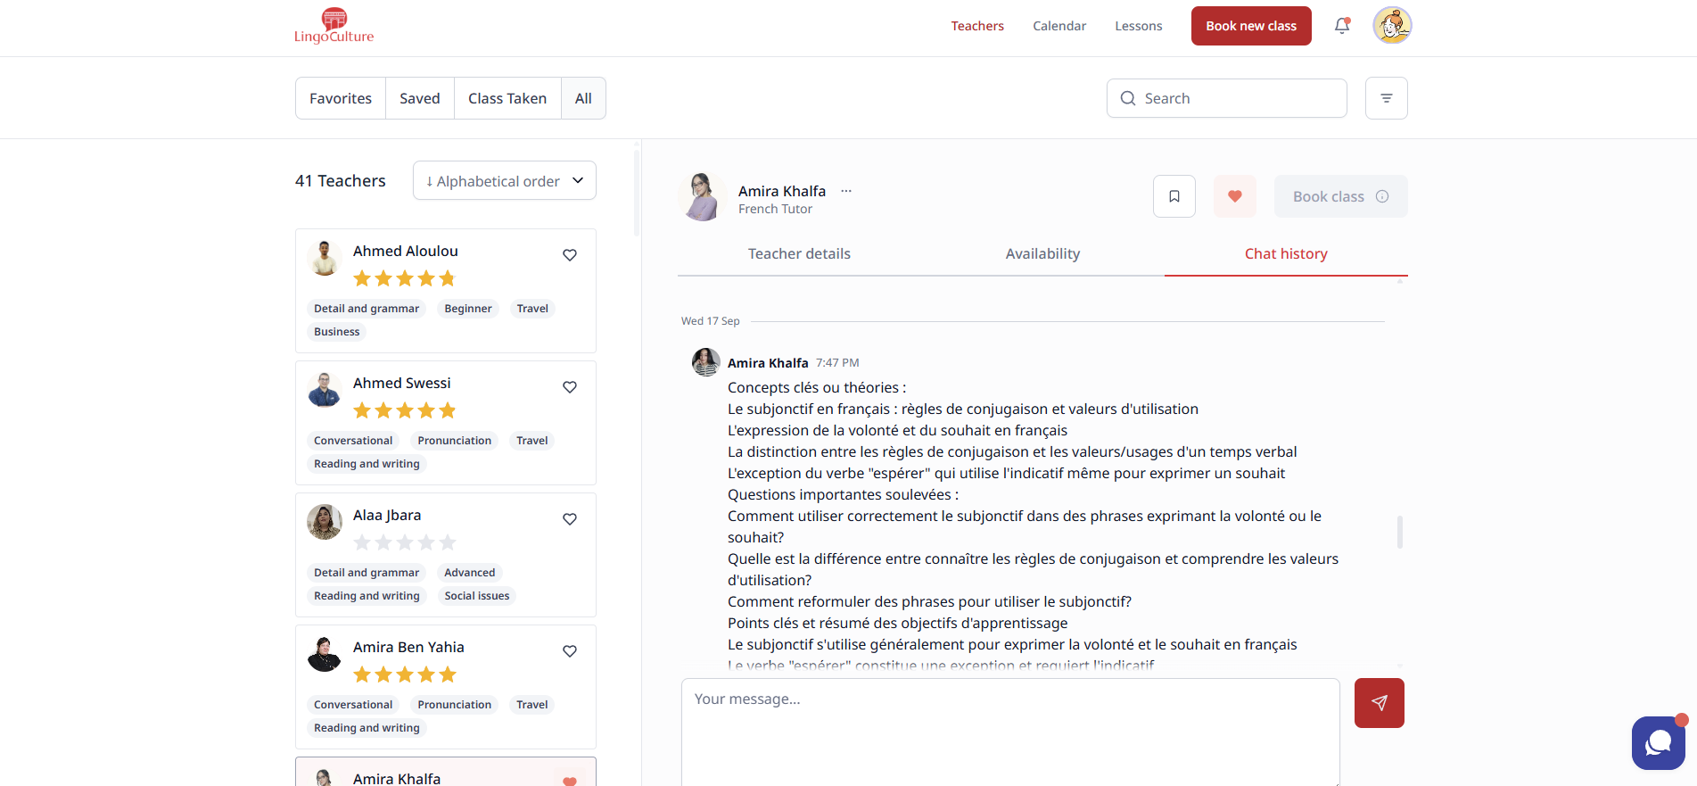Open the three-dot menu beside Amira Khalfa
The width and height of the screenshot is (1697, 786).
(x=846, y=191)
